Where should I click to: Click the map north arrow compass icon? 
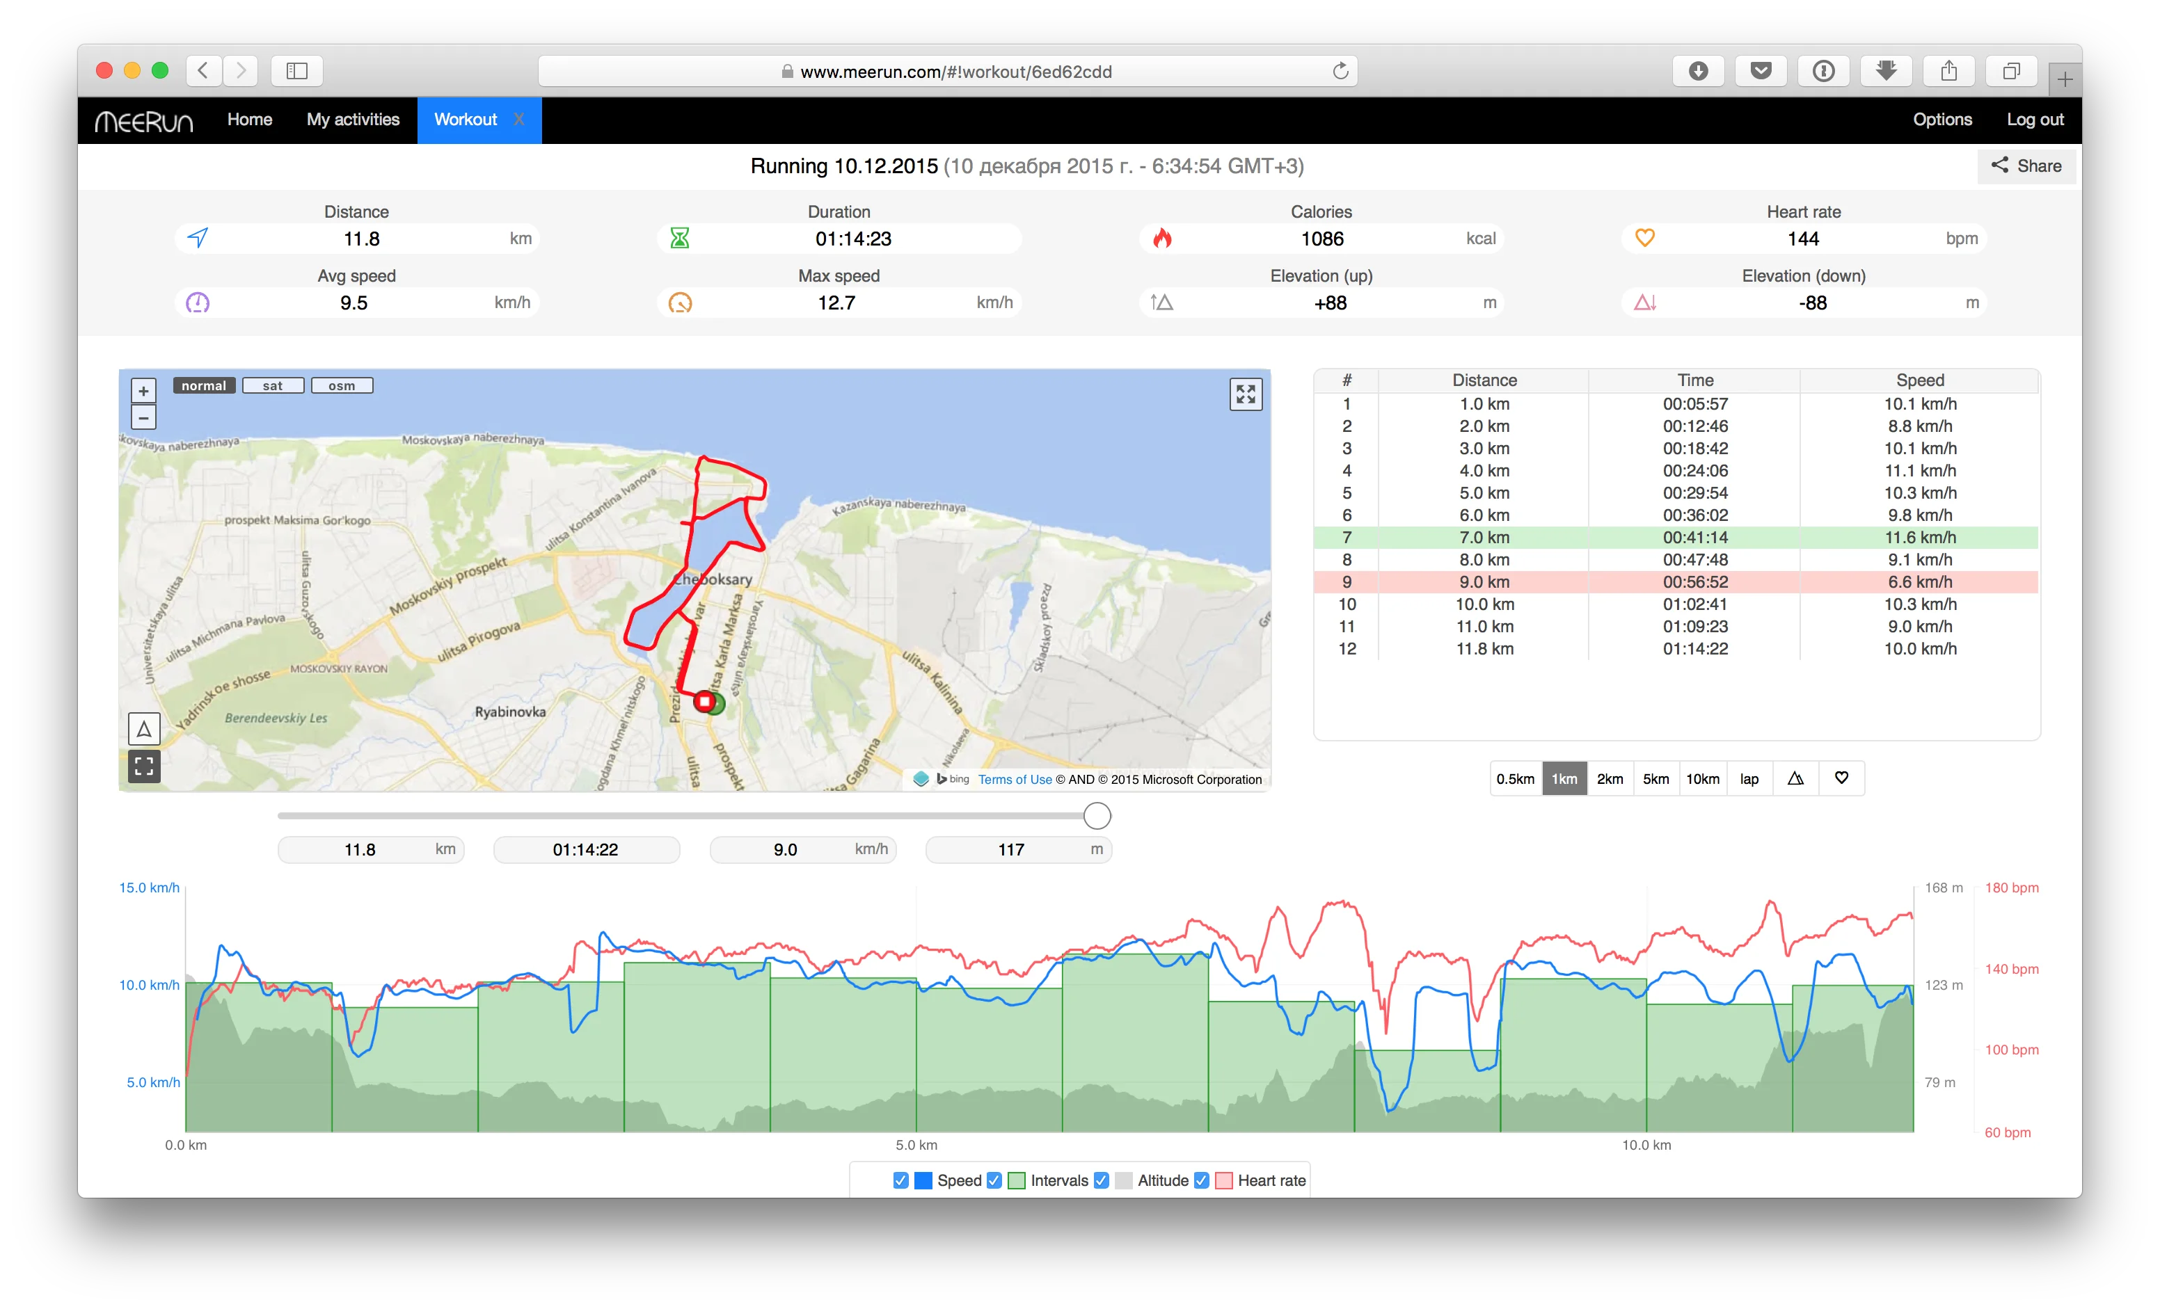pyautogui.click(x=144, y=728)
